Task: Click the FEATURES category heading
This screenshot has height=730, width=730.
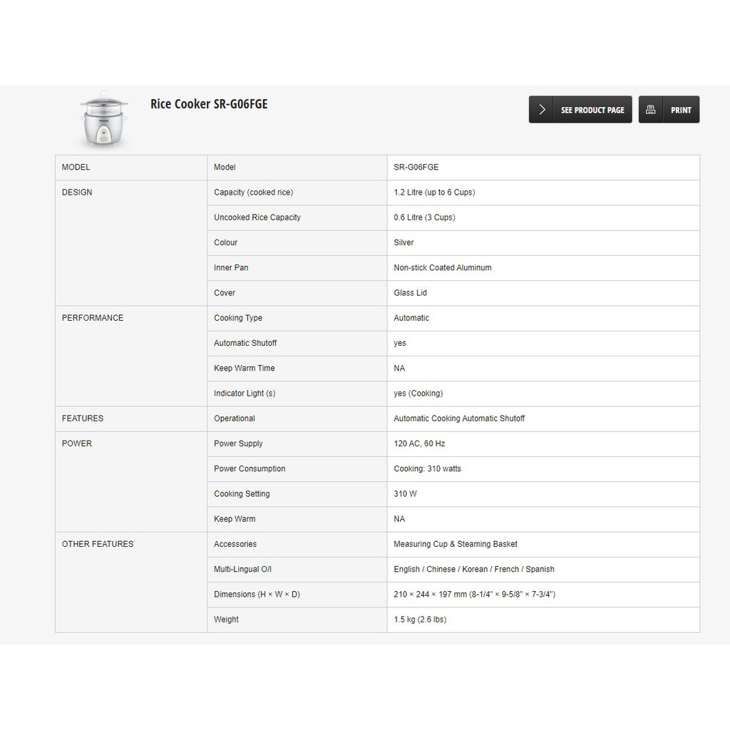Action: tap(83, 418)
